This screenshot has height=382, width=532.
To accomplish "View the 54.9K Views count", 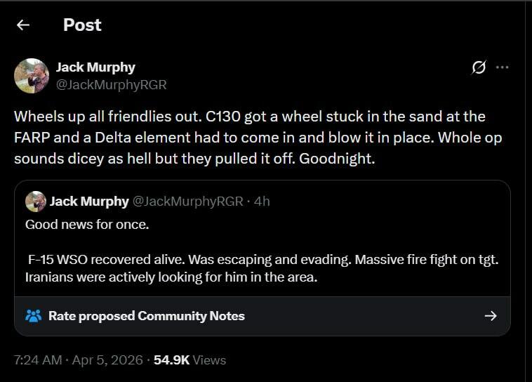I will tap(189, 360).
